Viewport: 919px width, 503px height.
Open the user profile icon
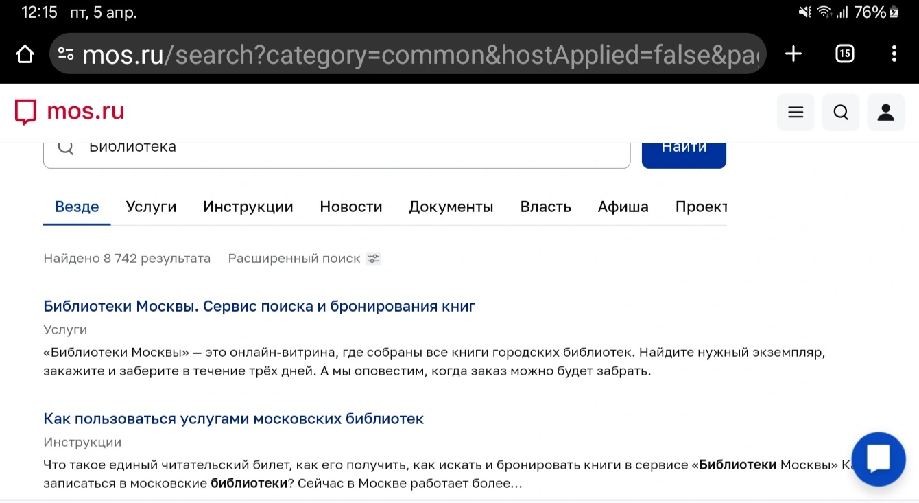point(886,113)
